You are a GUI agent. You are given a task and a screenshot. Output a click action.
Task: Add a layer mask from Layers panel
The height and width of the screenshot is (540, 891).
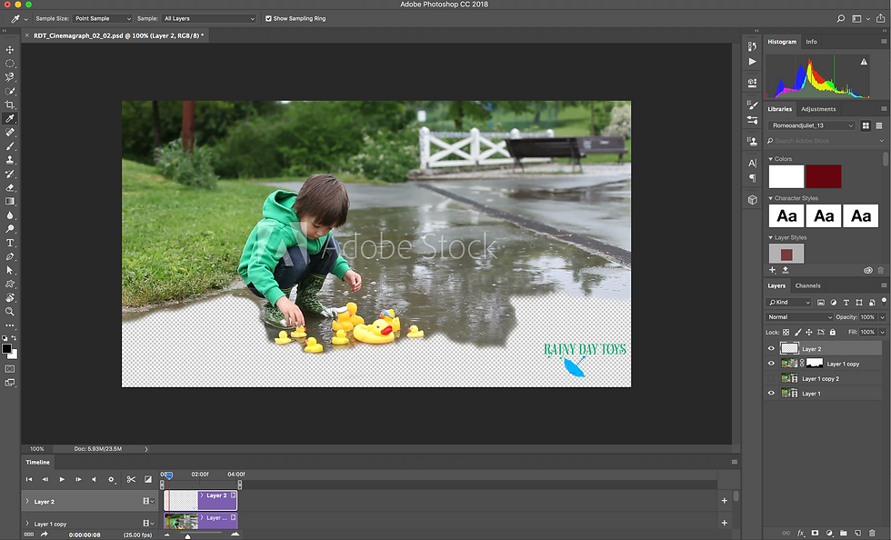click(815, 533)
